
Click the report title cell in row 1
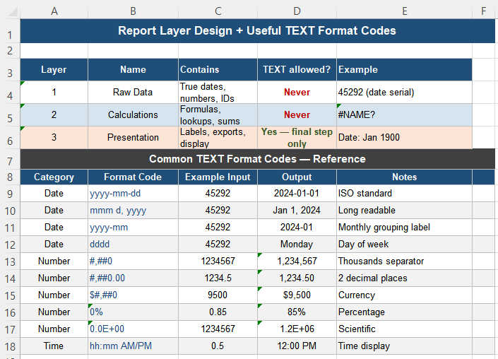257,31
